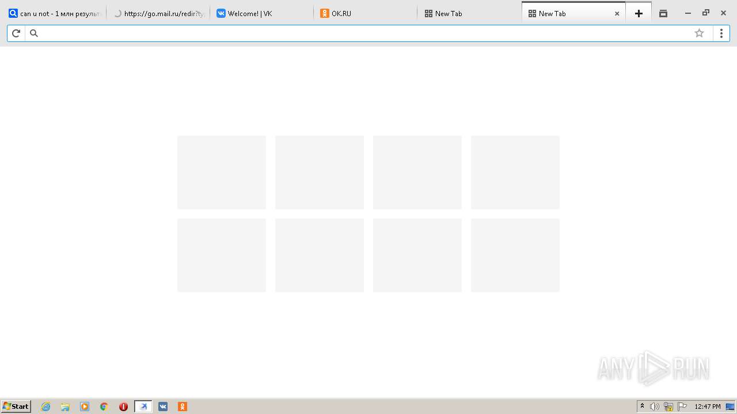Open the third speed dial tile in top row
Screen dimensions: 737x414
point(417,172)
